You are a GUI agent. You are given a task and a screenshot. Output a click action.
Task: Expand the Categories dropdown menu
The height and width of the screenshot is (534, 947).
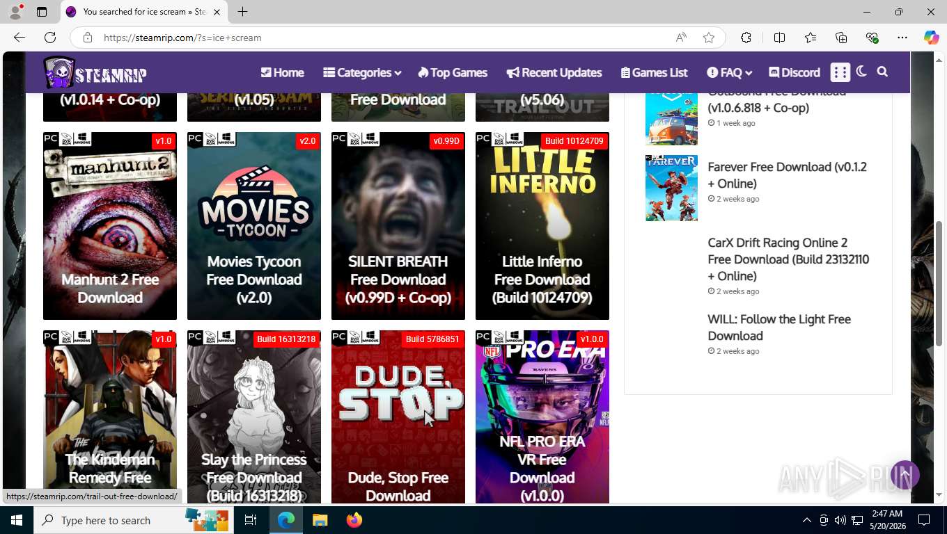pyautogui.click(x=362, y=72)
